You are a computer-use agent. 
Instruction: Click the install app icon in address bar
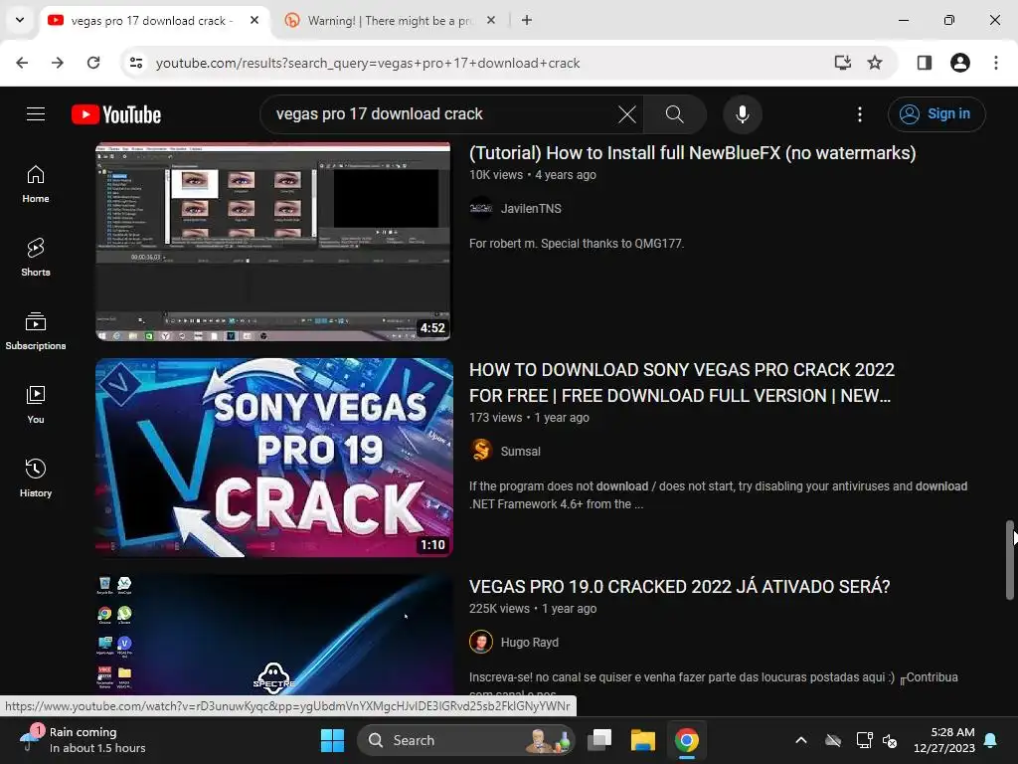[842, 63]
